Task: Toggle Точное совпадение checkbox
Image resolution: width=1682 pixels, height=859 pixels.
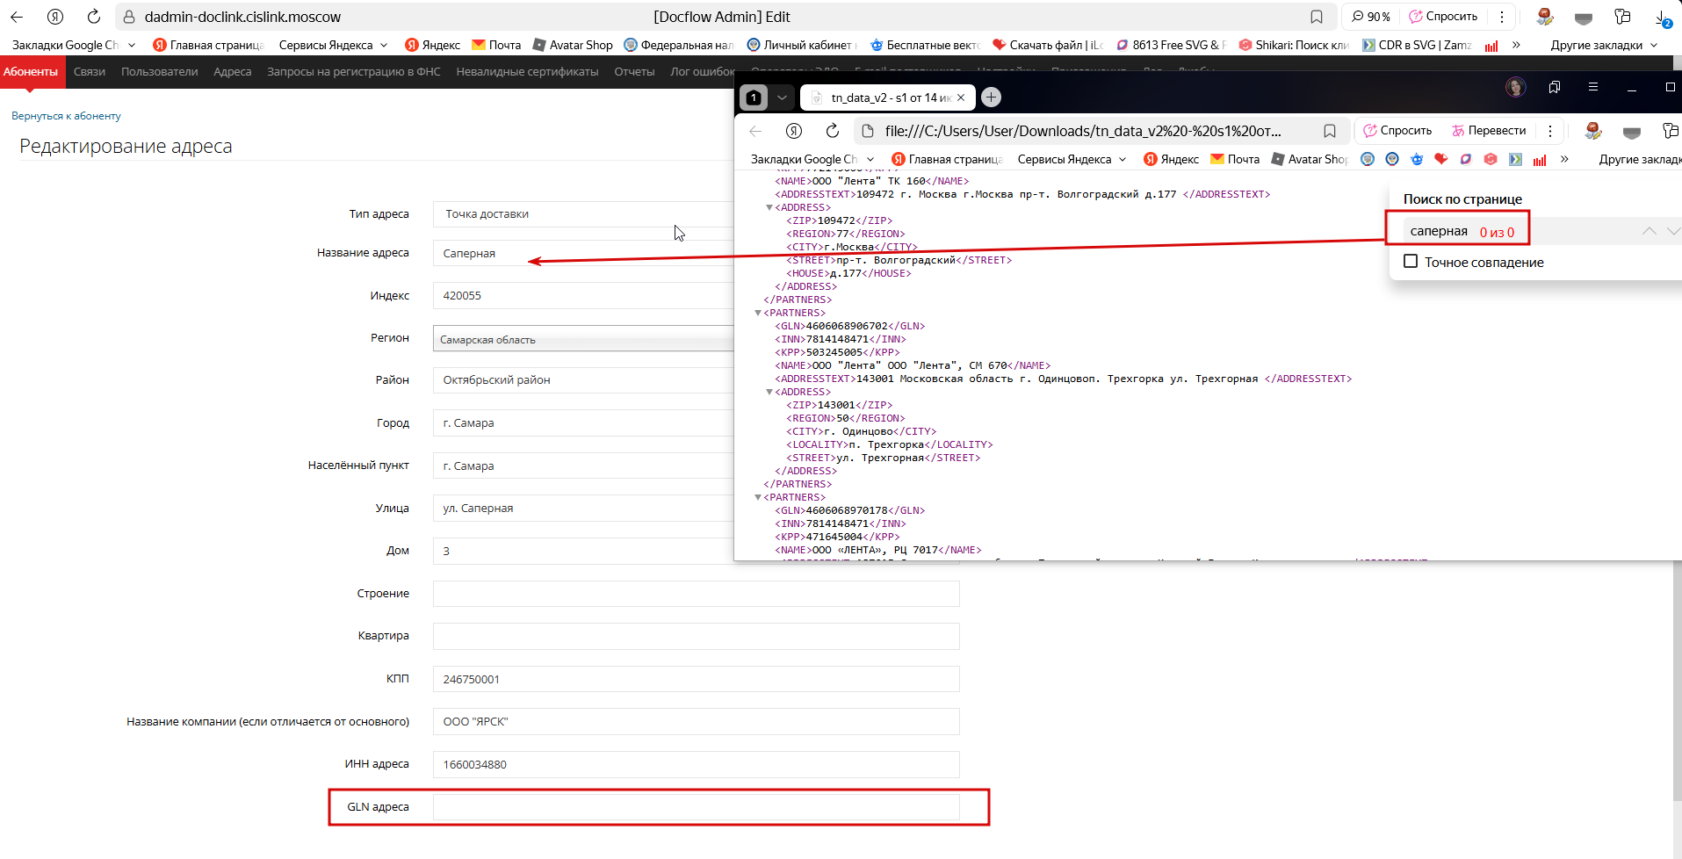Action: click(x=1411, y=262)
